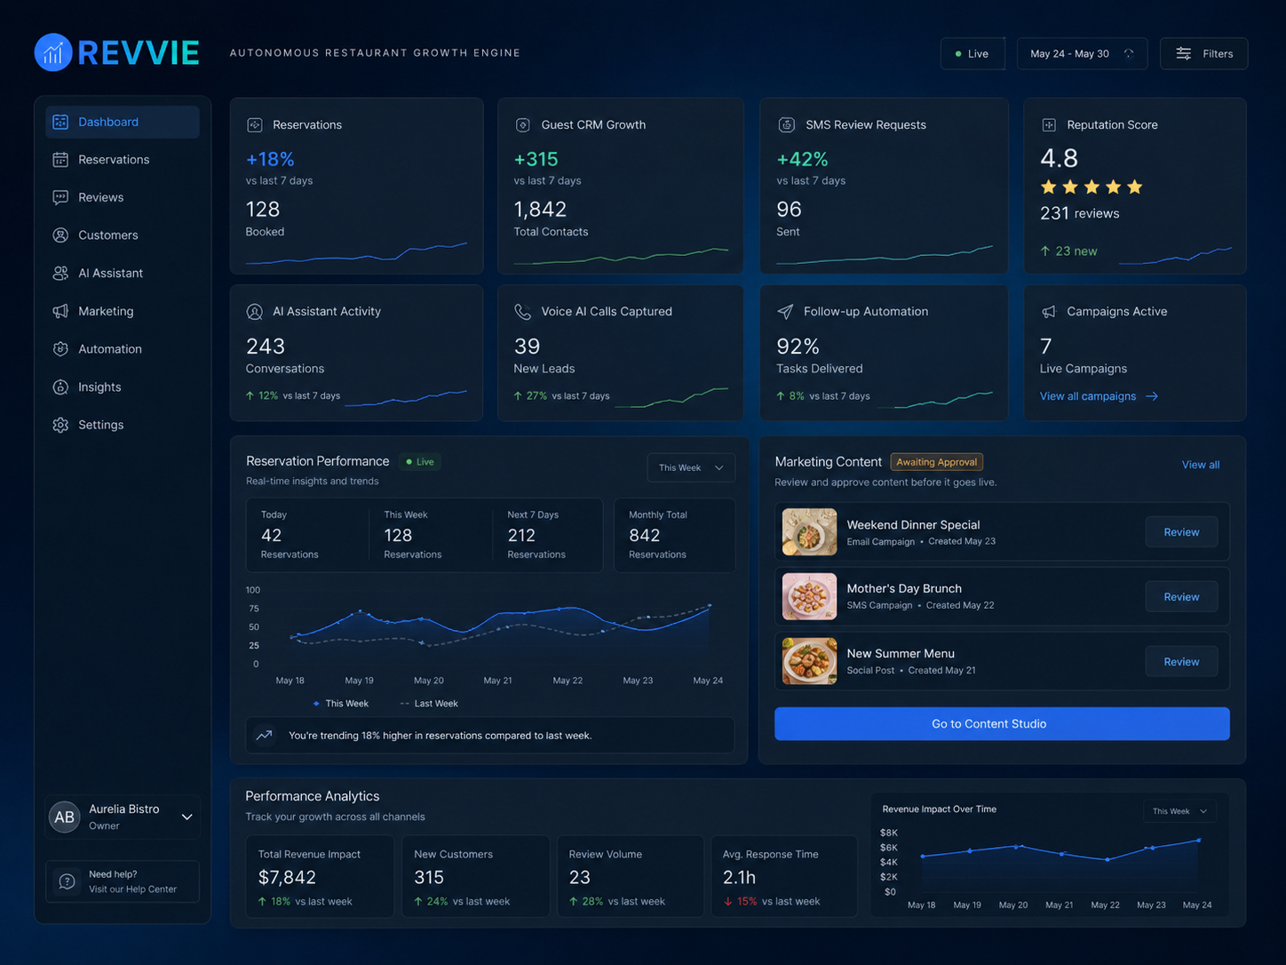The height and width of the screenshot is (965, 1286).
Task: Click Go to Content Studio
Action: pyautogui.click(x=1002, y=723)
